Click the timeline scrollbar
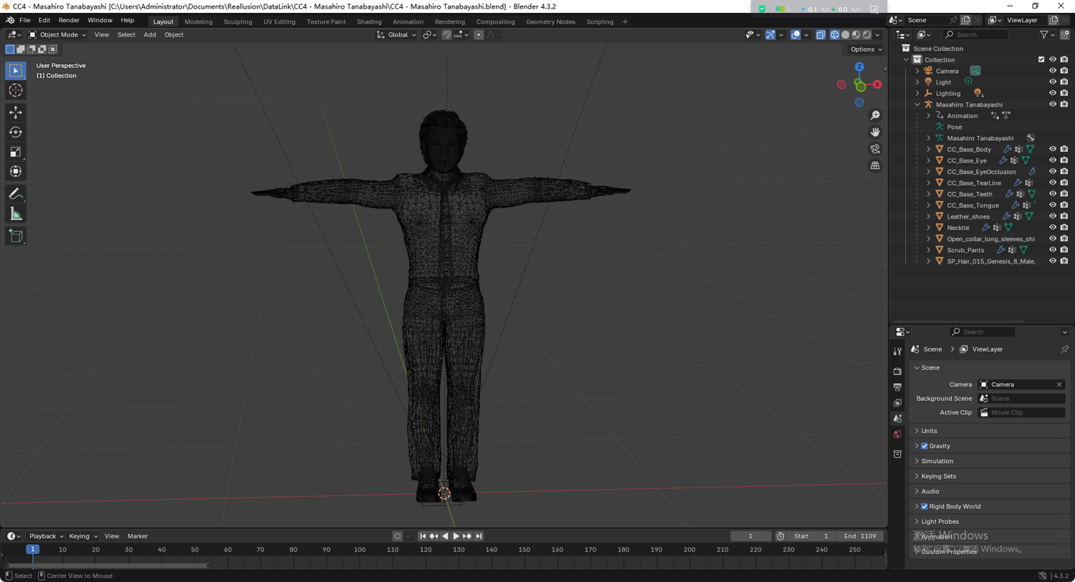 pyautogui.click(x=107, y=566)
